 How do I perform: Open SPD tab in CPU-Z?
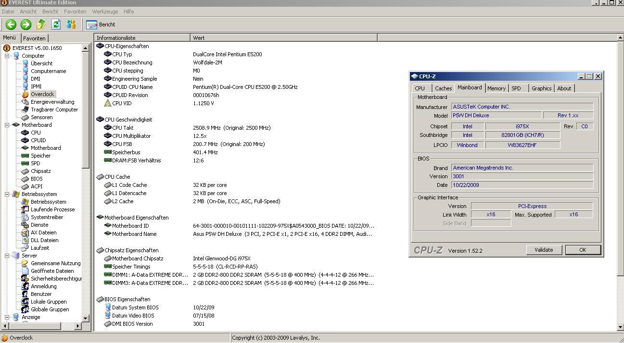(x=516, y=88)
